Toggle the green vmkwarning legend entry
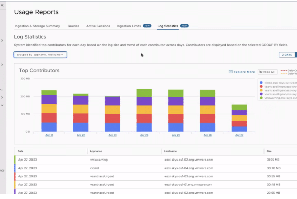This screenshot has width=297, height=199. pos(278,98)
